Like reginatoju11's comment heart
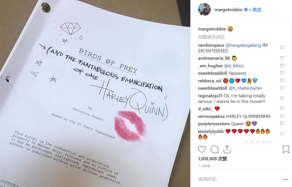292x187 pixels. coord(282,98)
